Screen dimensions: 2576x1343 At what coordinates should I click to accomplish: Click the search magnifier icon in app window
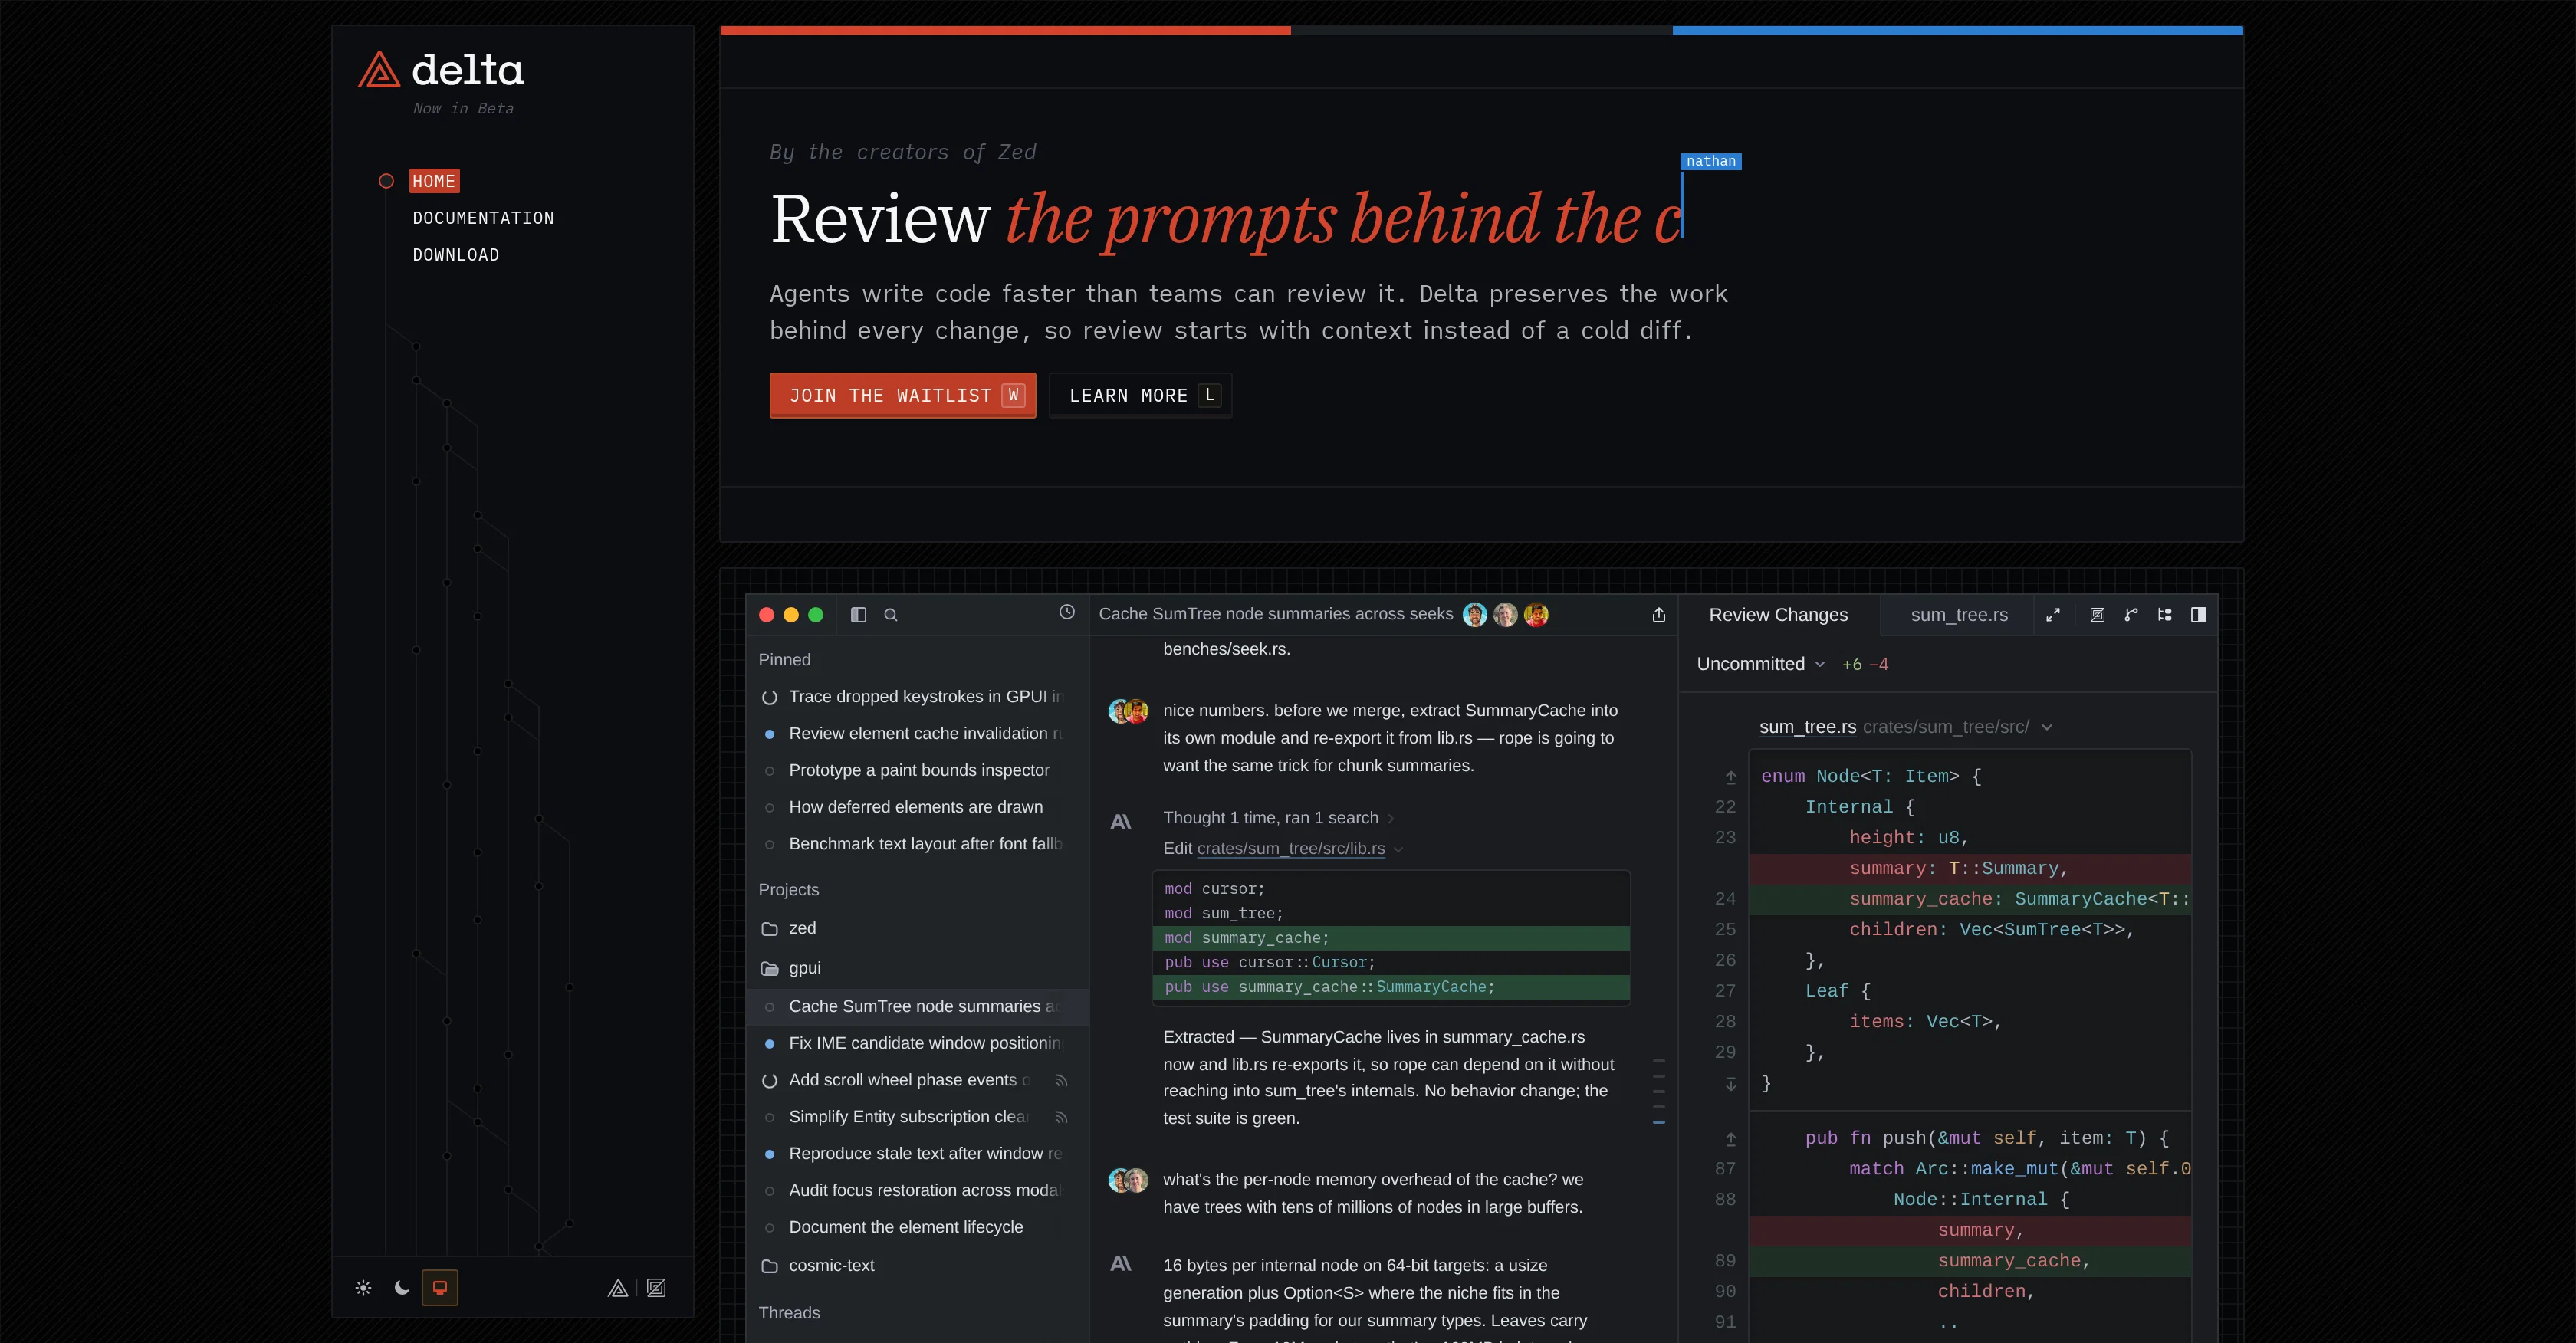point(891,615)
